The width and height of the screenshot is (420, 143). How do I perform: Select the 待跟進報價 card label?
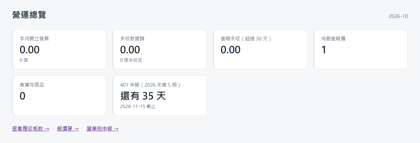tap(333, 39)
